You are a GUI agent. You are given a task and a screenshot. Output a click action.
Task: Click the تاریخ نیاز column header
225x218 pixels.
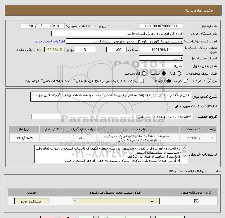point(25,129)
